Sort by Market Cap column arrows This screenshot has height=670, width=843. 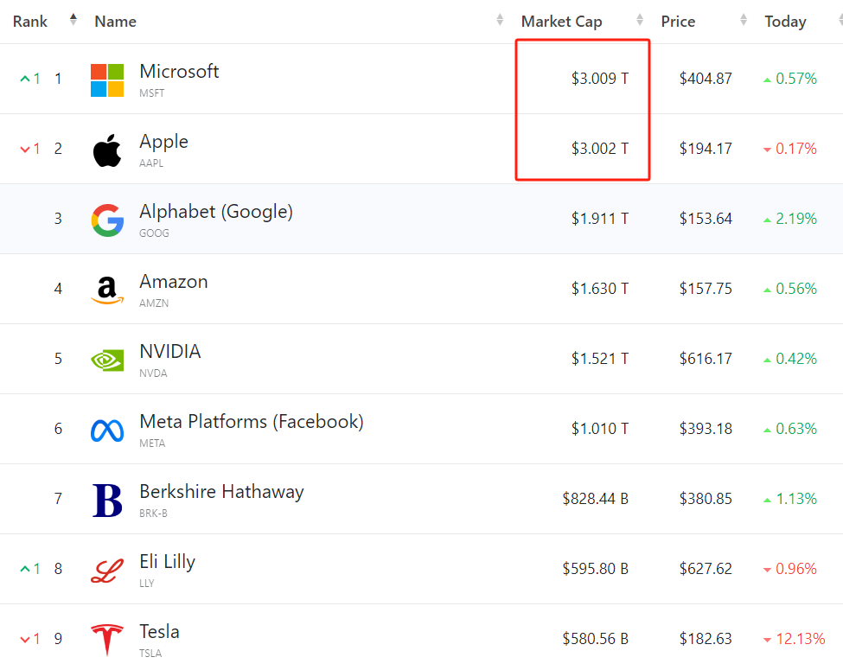640,20
